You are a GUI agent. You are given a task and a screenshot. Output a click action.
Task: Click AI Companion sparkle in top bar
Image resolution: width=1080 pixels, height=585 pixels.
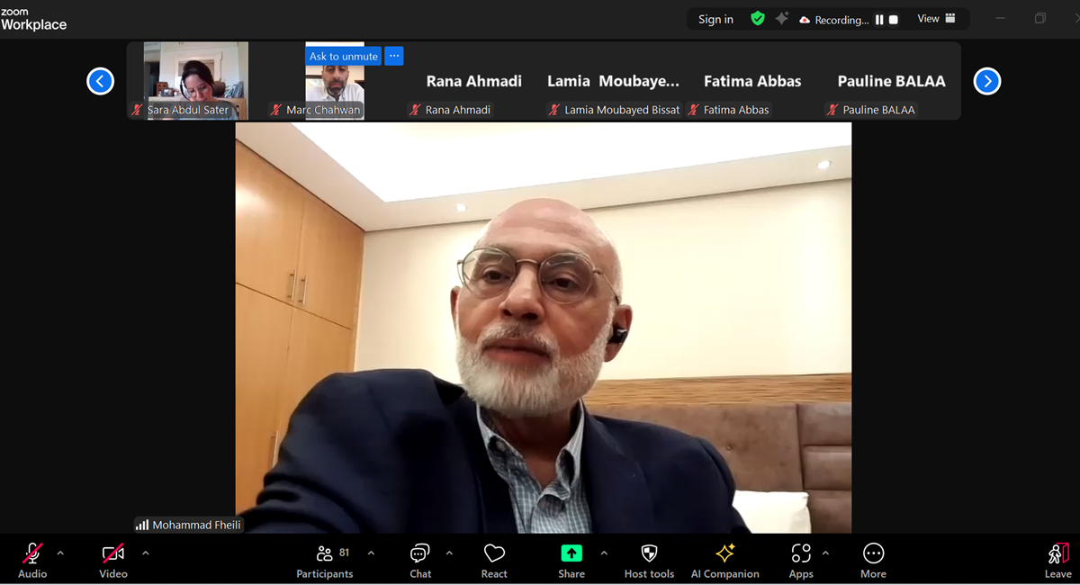782,19
